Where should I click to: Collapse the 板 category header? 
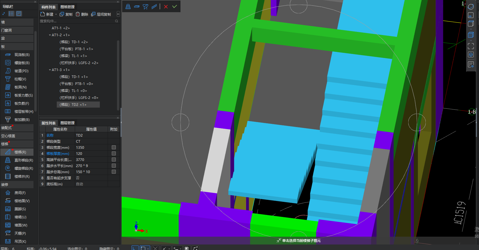[17, 46]
